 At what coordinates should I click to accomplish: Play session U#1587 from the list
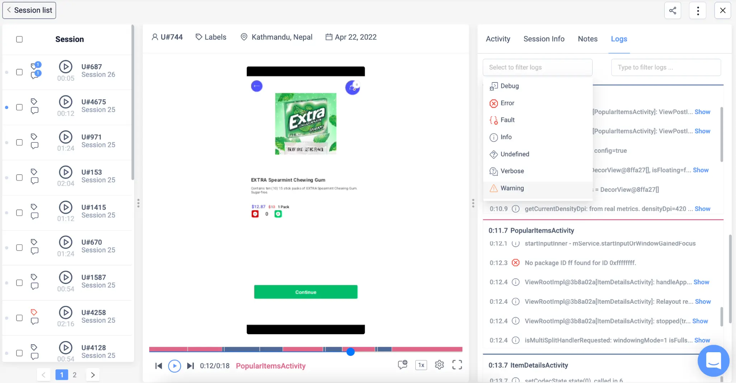pos(66,277)
